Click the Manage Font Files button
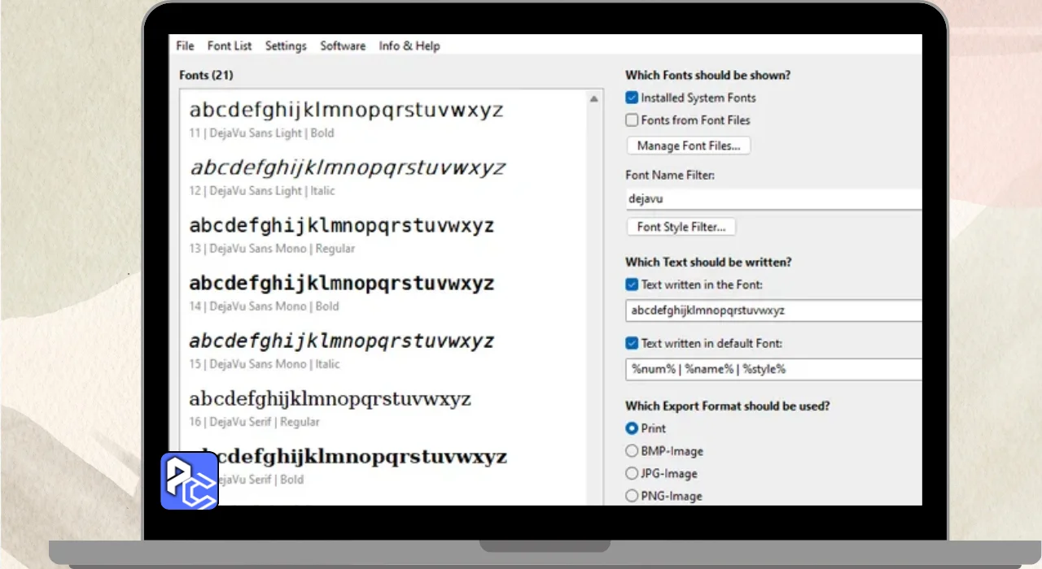 (689, 146)
